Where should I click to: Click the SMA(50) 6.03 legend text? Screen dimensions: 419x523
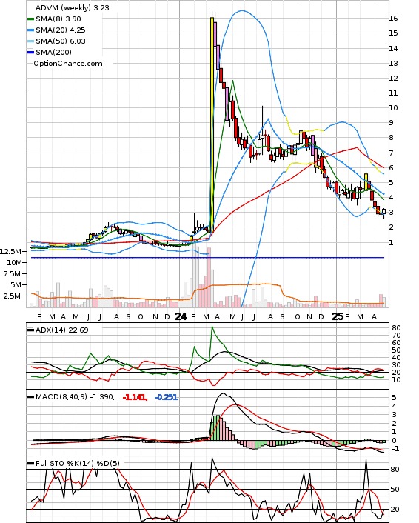(61, 41)
